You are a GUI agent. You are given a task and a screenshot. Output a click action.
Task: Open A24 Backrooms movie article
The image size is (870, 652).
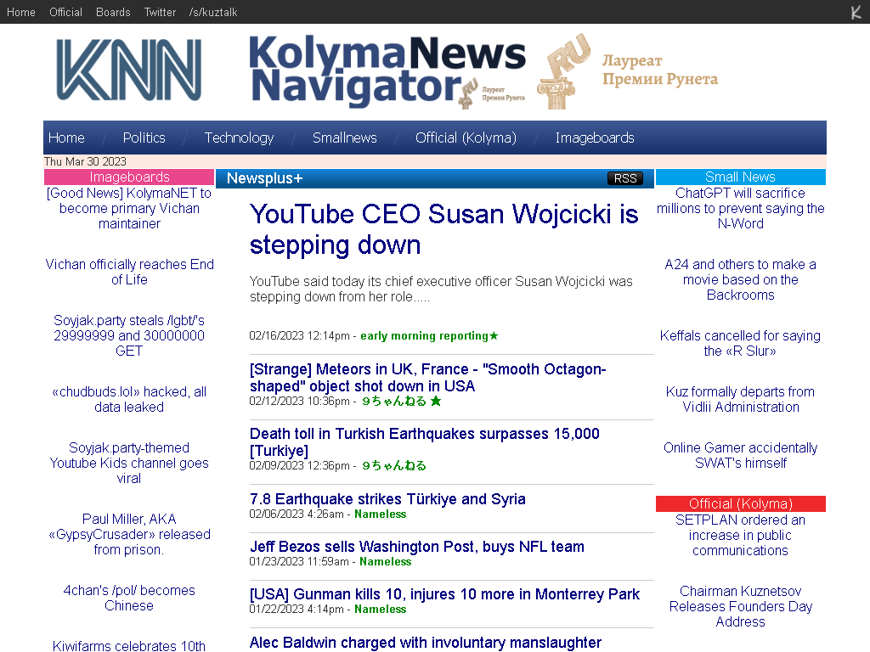[740, 279]
